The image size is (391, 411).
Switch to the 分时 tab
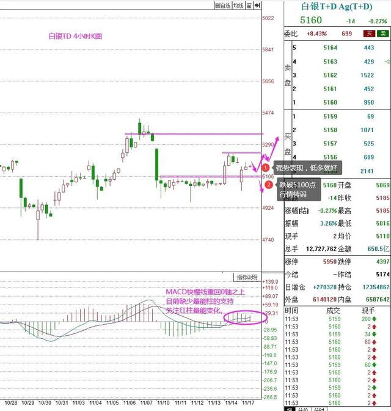pyautogui.click(x=319, y=409)
